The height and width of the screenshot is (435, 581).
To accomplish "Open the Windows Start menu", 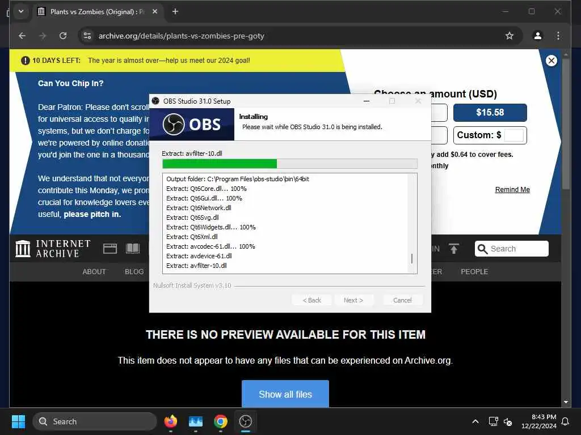I will (18, 421).
